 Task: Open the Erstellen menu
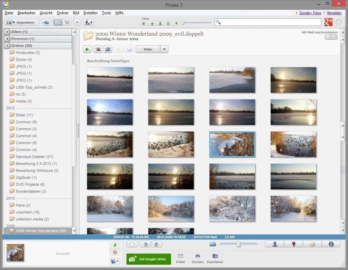90,13
